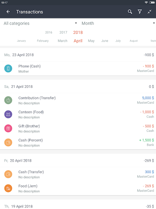This screenshot has width=156, height=209.
Task: Go back using the back arrow
Action: (8, 12)
